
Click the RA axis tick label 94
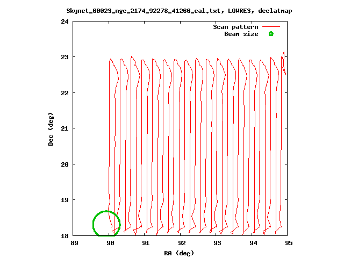tap(253, 243)
